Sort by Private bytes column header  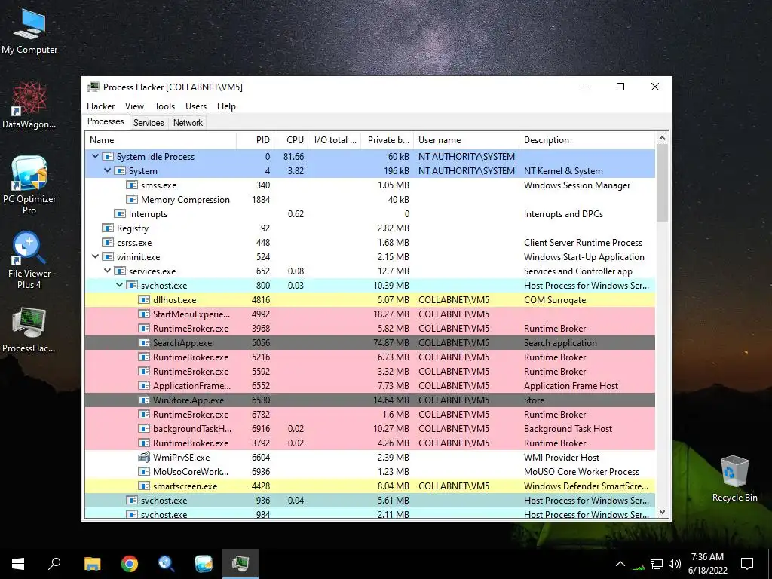coord(387,139)
